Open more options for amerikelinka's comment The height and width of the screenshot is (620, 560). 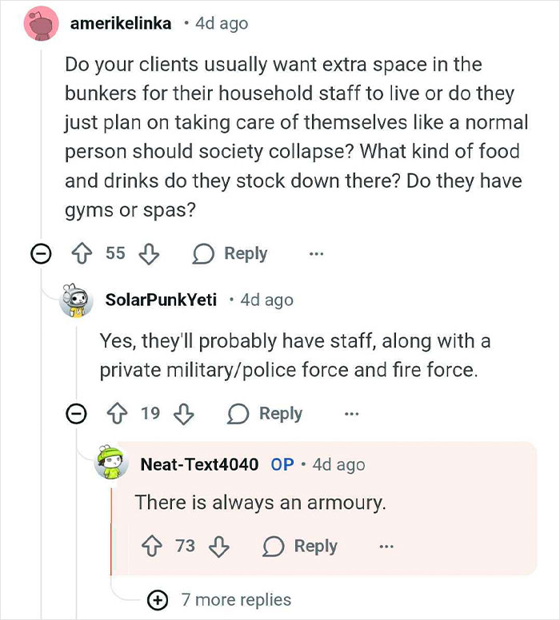[317, 254]
